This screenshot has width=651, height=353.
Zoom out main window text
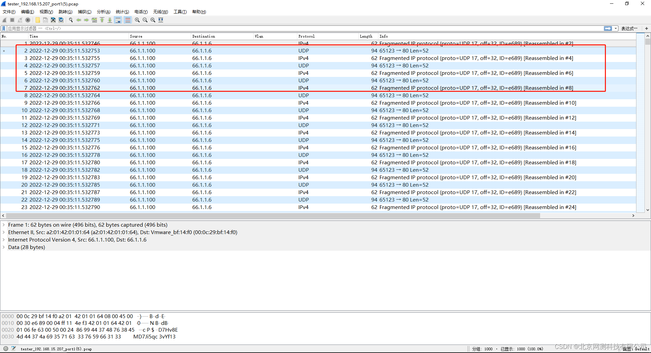(145, 20)
